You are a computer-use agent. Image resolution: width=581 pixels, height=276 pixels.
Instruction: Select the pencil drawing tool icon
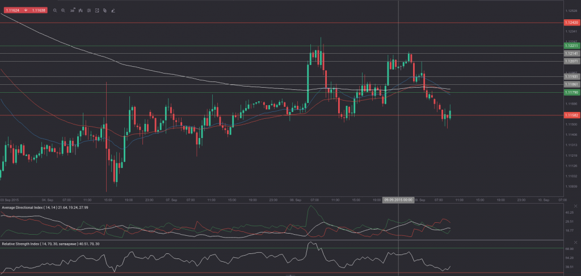(x=113, y=10)
